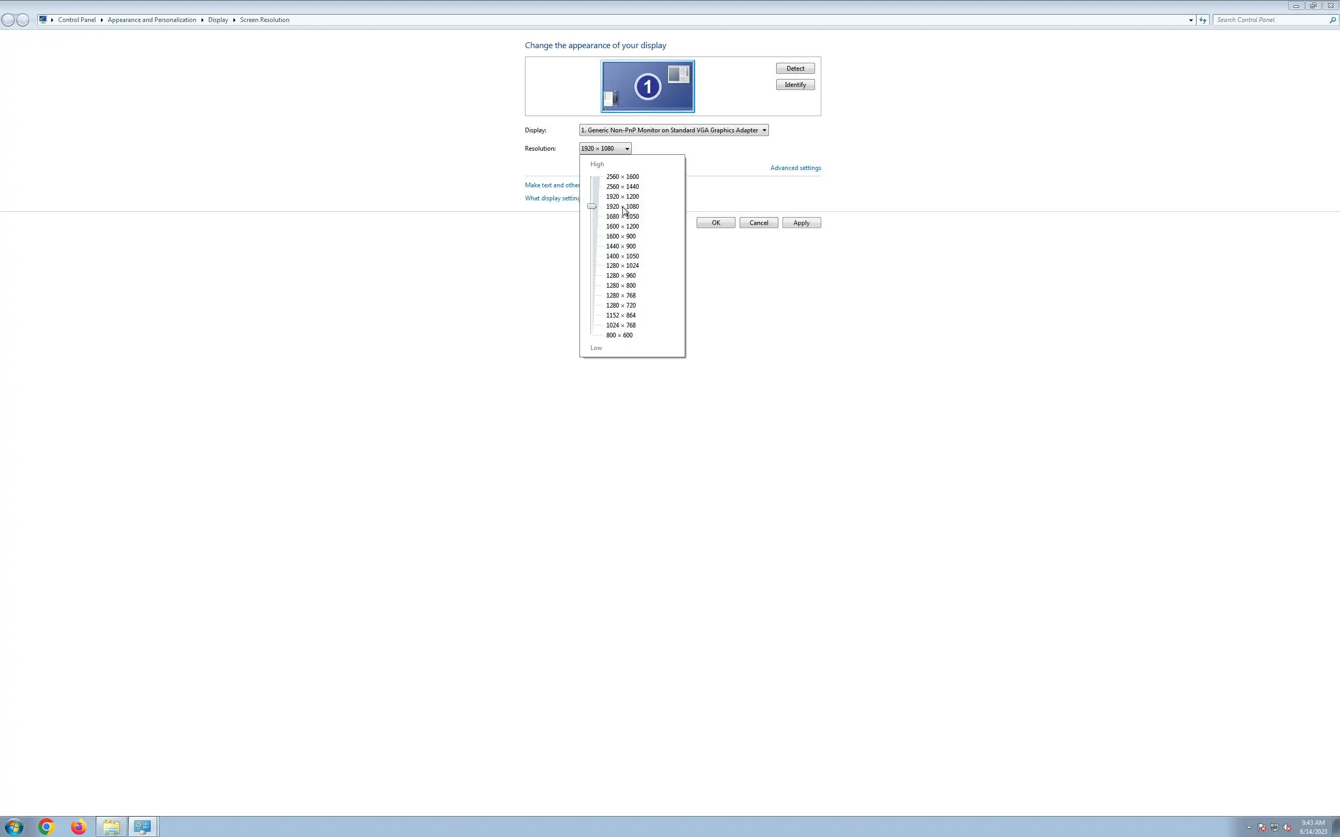Open the address bar history dropdown
This screenshot has width=1340, height=837.
tap(1190, 20)
